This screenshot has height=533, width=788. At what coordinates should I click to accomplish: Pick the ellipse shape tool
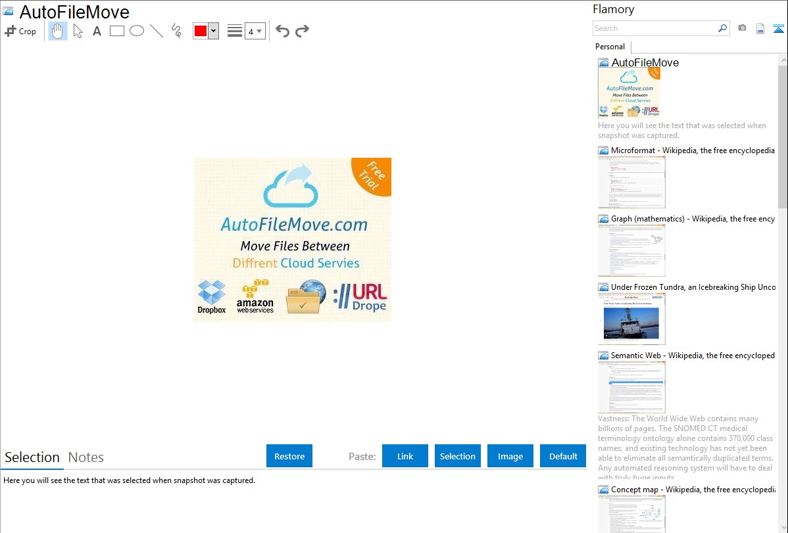pyautogui.click(x=137, y=31)
